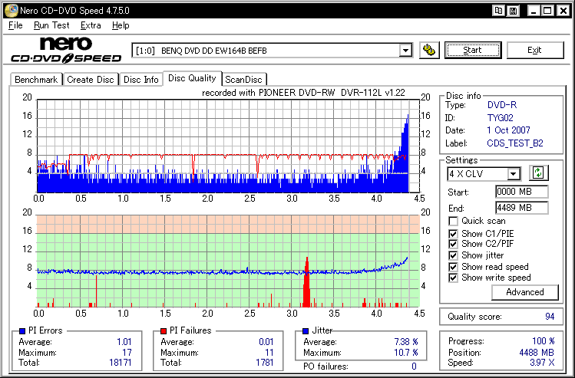Click the Position value 4488 MB
The width and height of the screenshot is (575, 378).
point(537,353)
